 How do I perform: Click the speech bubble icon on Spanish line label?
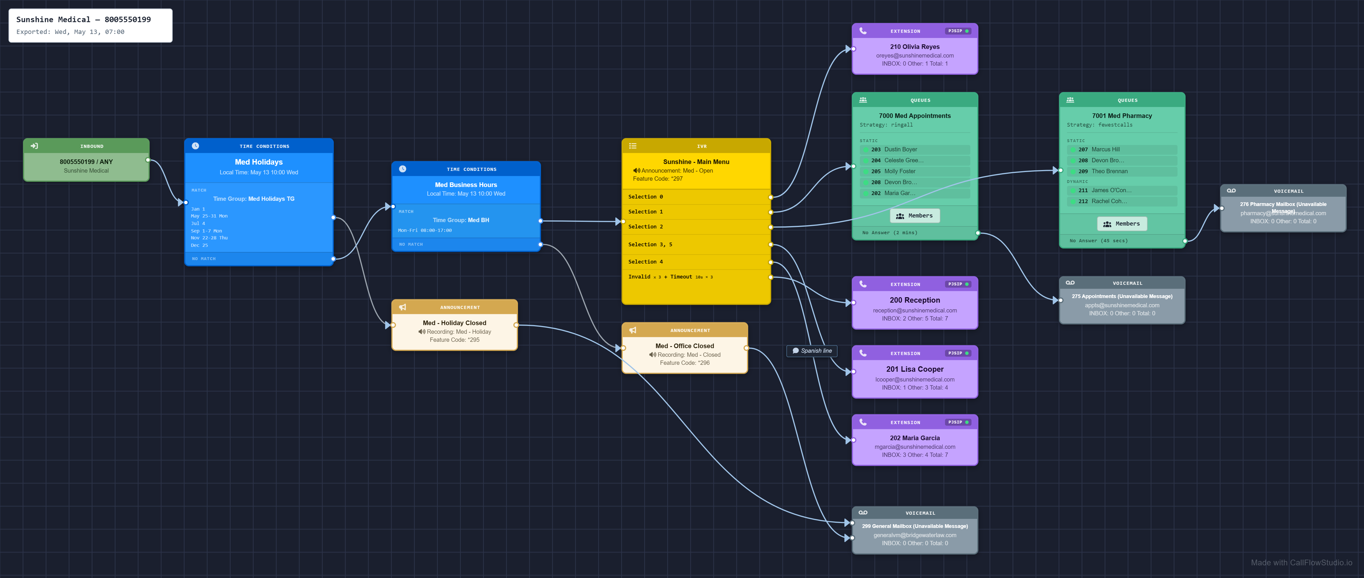tap(795, 350)
